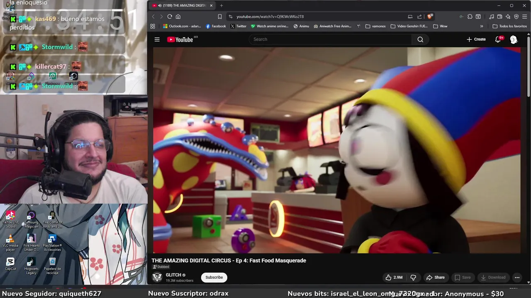Open VLC media player desktop icon
Viewport: 531px width, 298px height.
tap(10, 243)
